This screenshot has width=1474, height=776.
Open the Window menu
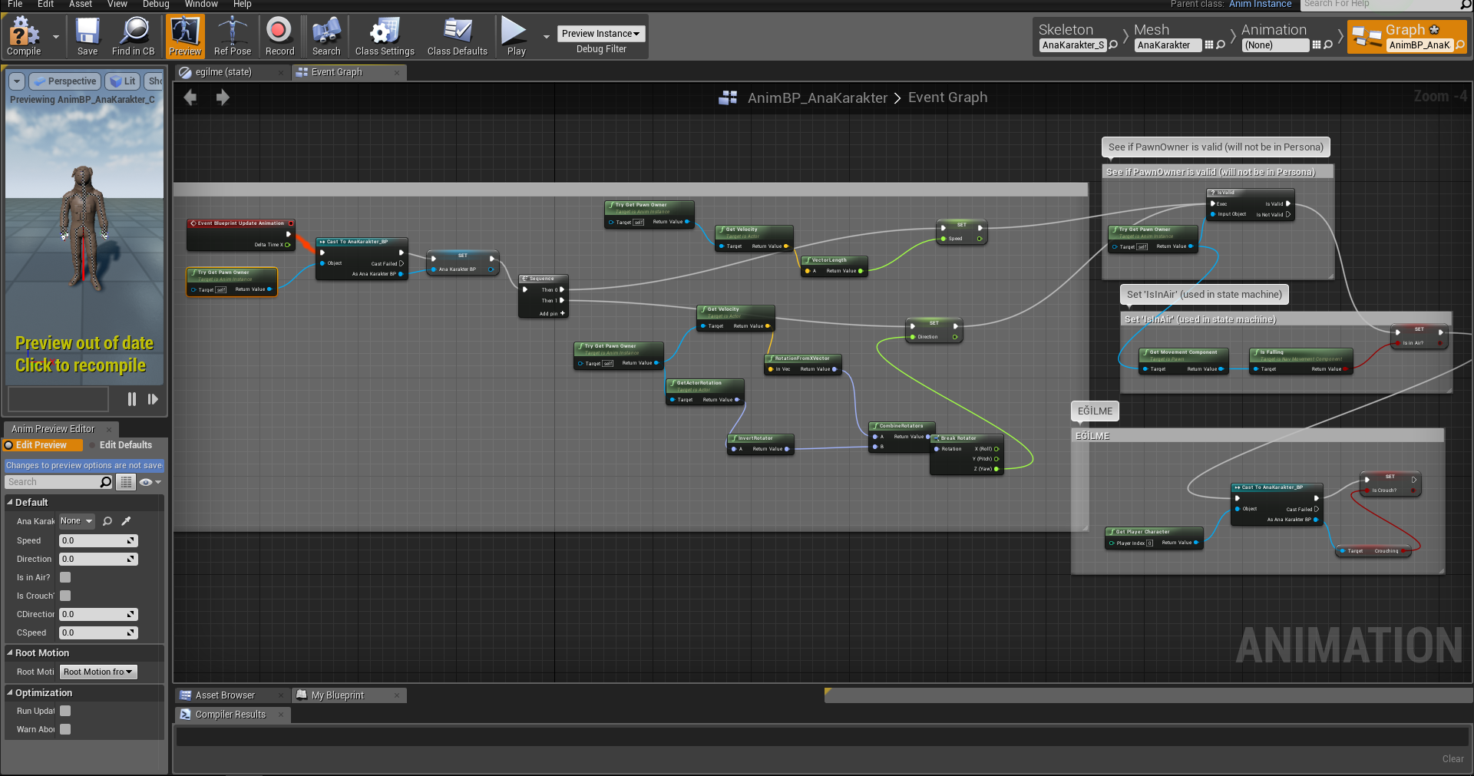(x=201, y=5)
